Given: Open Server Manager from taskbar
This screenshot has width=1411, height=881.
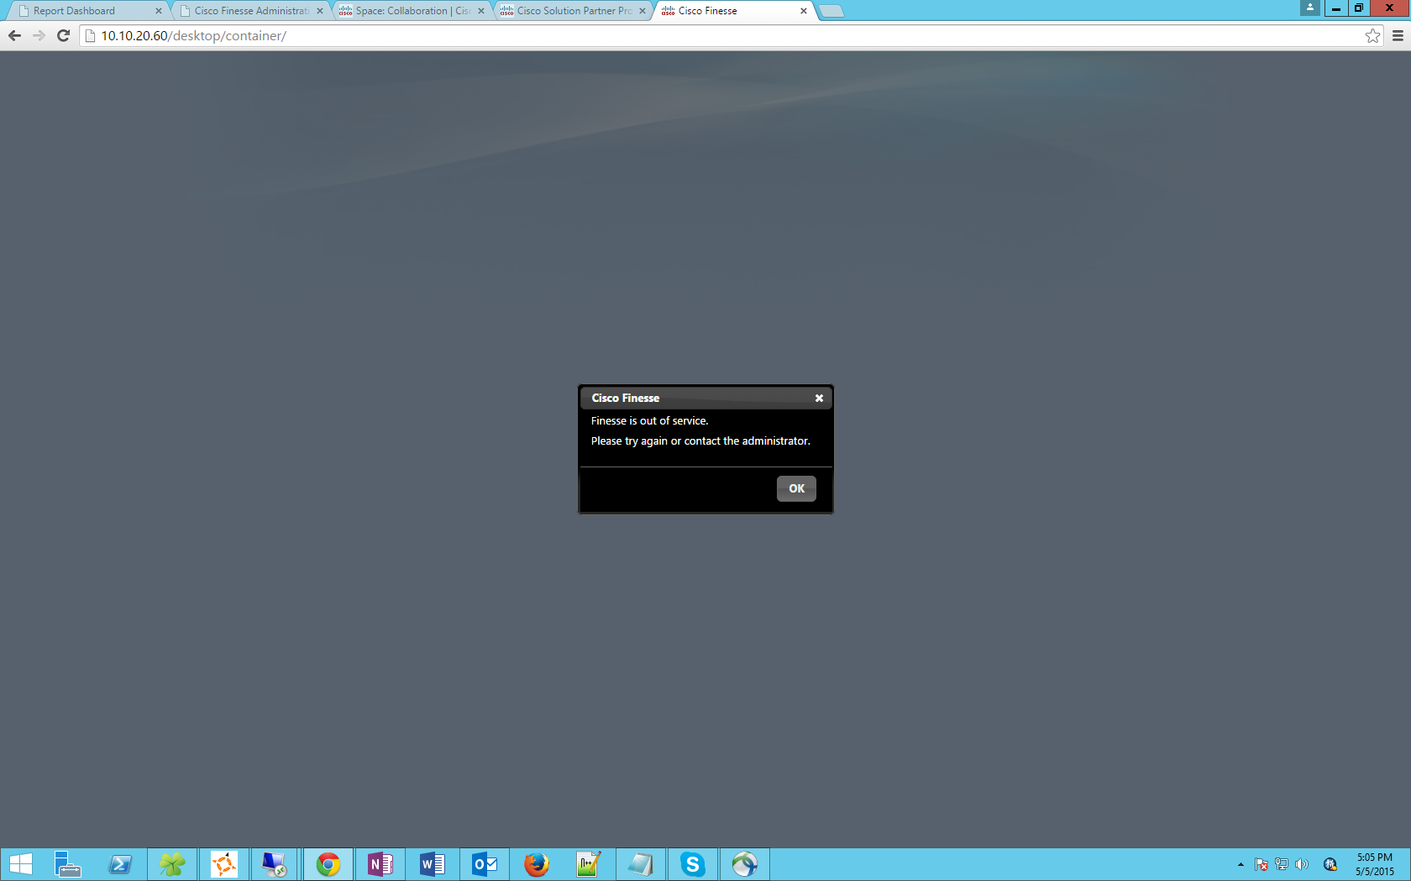Looking at the screenshot, I should pyautogui.click(x=67, y=864).
